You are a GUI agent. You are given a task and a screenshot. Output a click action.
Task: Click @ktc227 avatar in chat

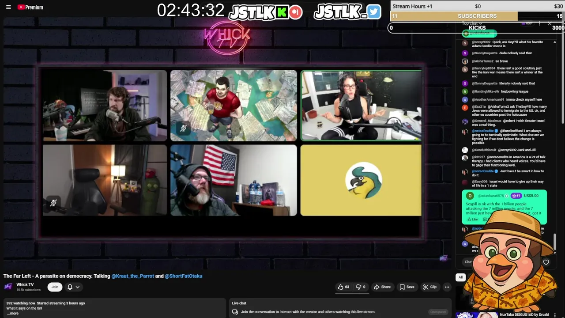click(x=465, y=158)
